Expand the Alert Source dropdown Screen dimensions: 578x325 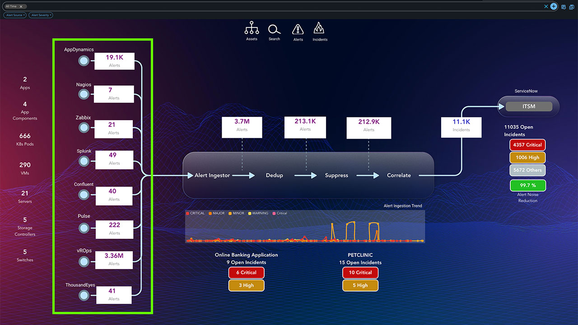tap(15, 15)
